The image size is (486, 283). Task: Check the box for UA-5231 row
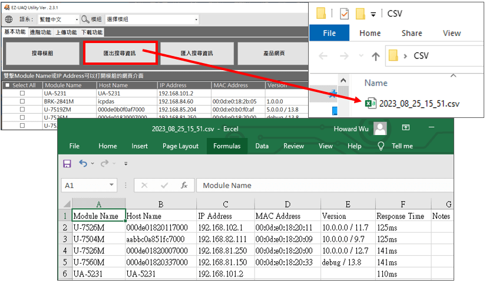22,93
